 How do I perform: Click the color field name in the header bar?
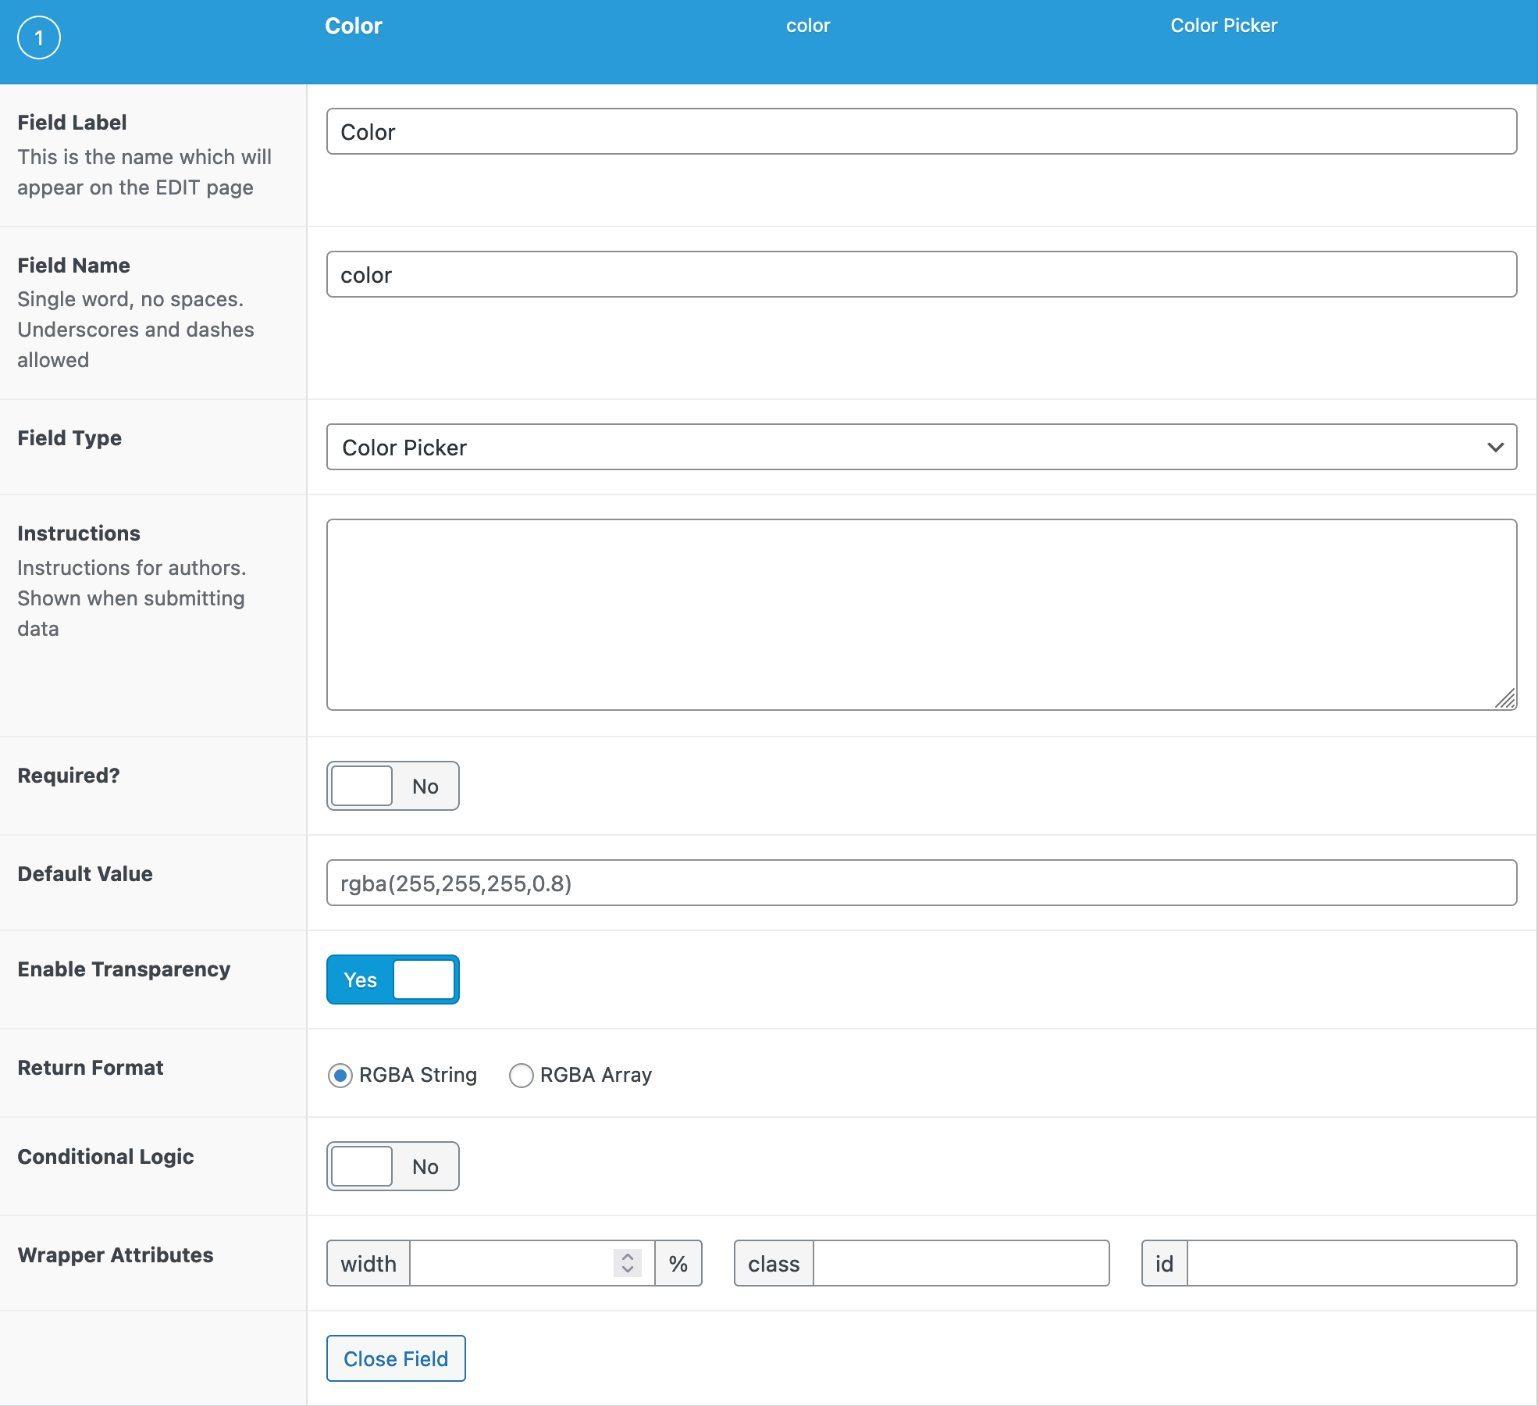click(x=808, y=26)
